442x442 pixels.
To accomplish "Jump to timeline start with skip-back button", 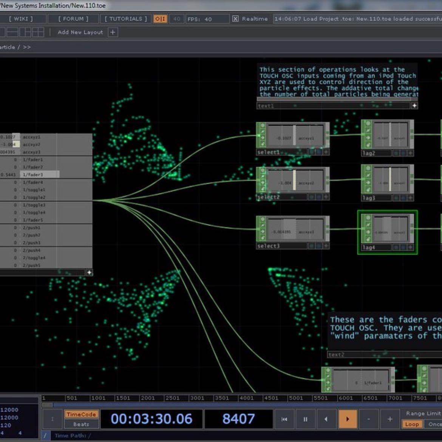I will pos(284,419).
